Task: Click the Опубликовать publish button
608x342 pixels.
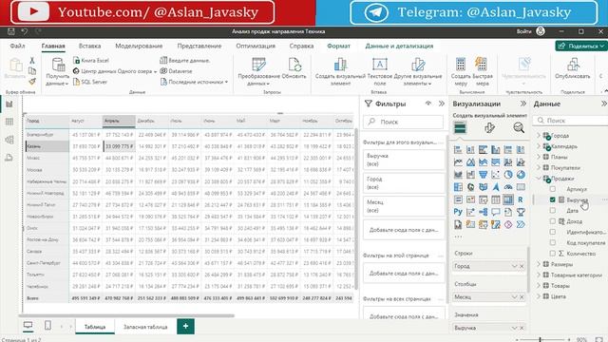Action: pyautogui.click(x=572, y=68)
